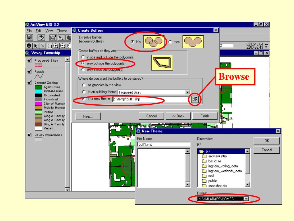Select snapshot.afs folder entry
Viewport: 294px width, 221px height.
point(218,186)
